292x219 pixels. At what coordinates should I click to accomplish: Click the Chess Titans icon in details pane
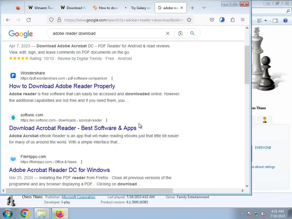click(11, 201)
